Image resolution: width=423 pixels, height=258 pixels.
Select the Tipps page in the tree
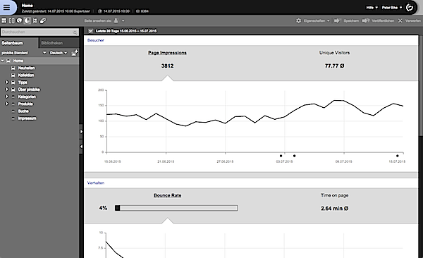tap(23, 82)
